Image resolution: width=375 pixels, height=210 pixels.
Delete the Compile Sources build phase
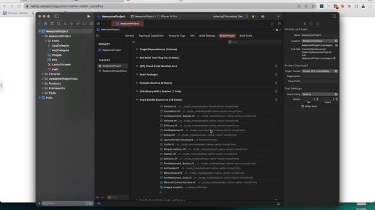(x=276, y=83)
